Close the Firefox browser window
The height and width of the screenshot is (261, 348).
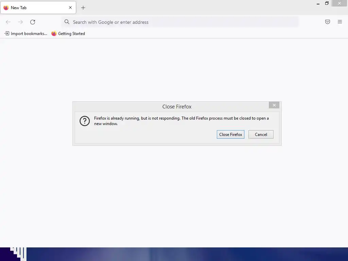coord(340,3)
